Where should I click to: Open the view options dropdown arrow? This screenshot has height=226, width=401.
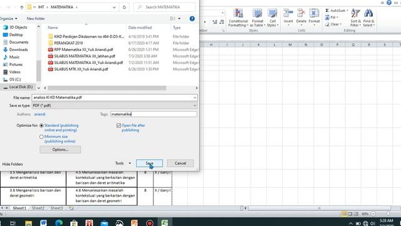pos(179,19)
